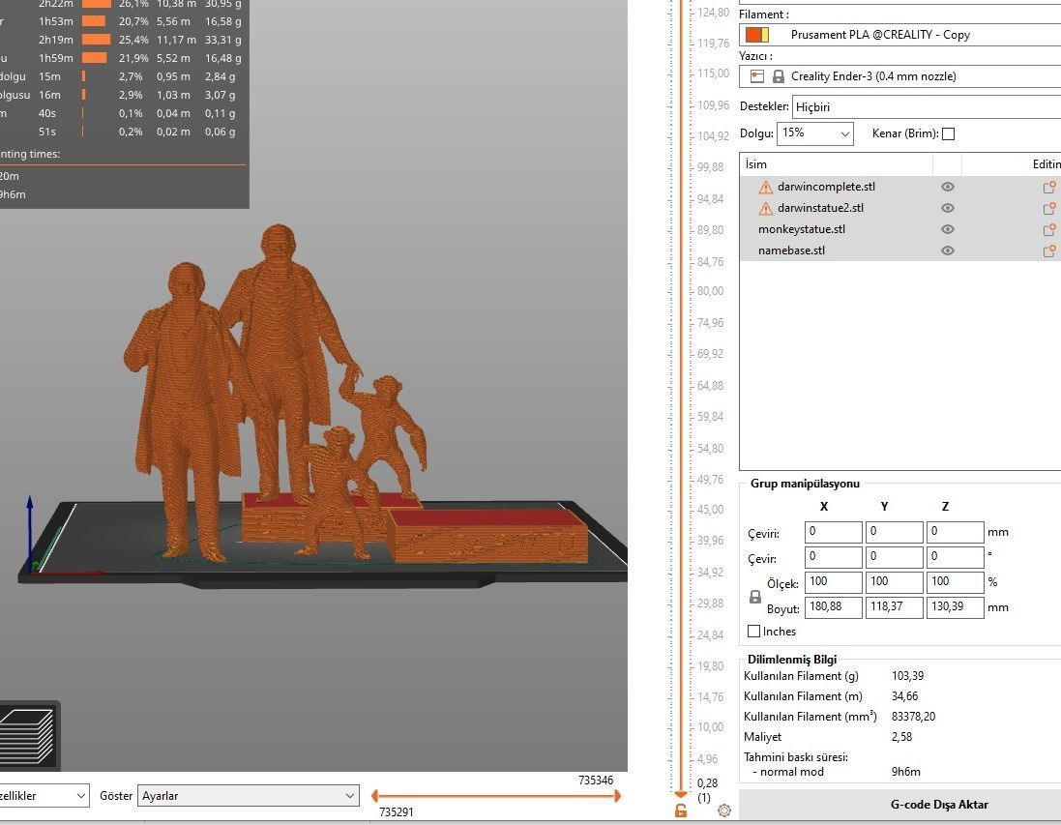Click the Çevir X rotation field
Screen dimensions: 1061x825
[x=833, y=557]
